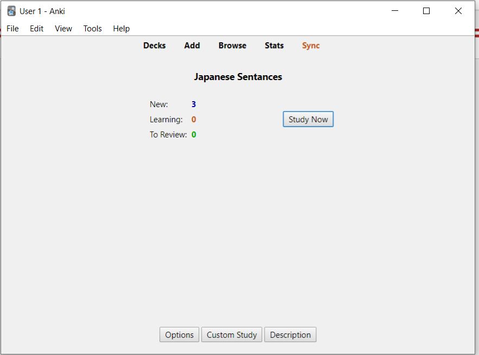Open the card Browse window

click(x=232, y=45)
